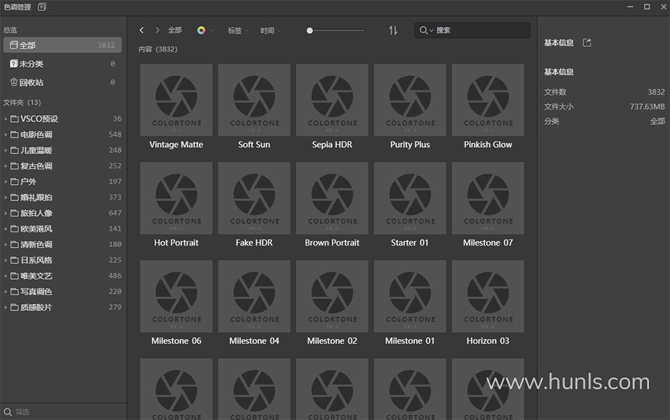The height and width of the screenshot is (420, 670).
Task: Select the Milestone 02 preset thumbnail
Action: pos(332,297)
